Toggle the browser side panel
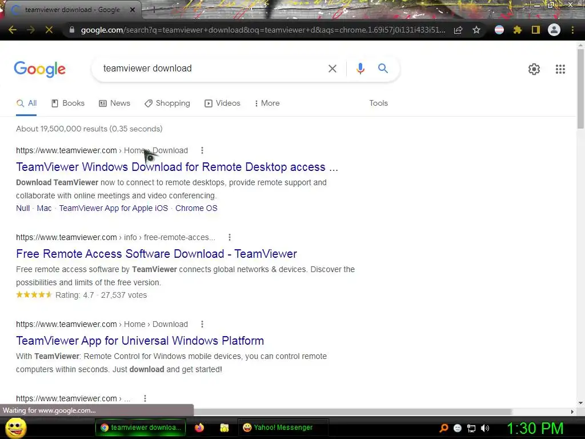 [536, 30]
